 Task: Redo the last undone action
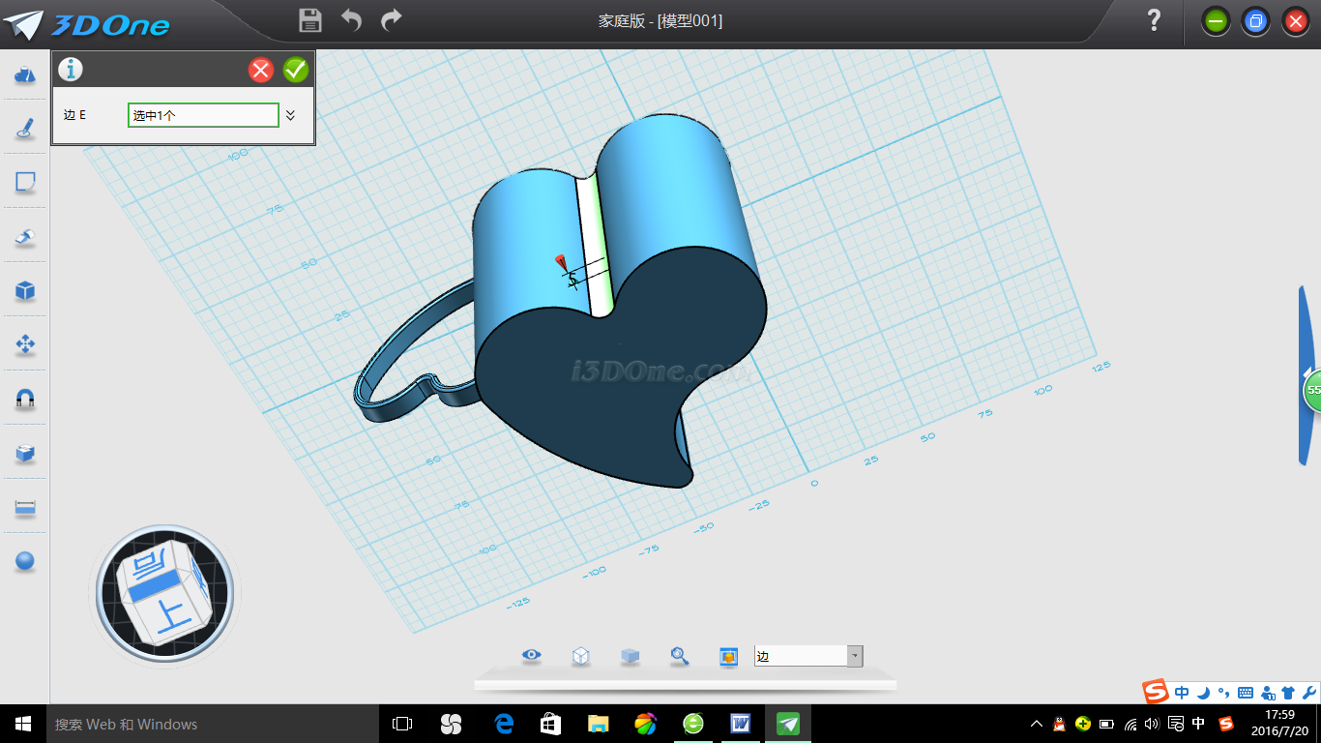coord(392,20)
